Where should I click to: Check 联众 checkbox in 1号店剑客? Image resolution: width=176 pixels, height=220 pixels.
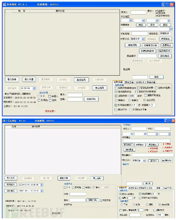click(x=94, y=187)
